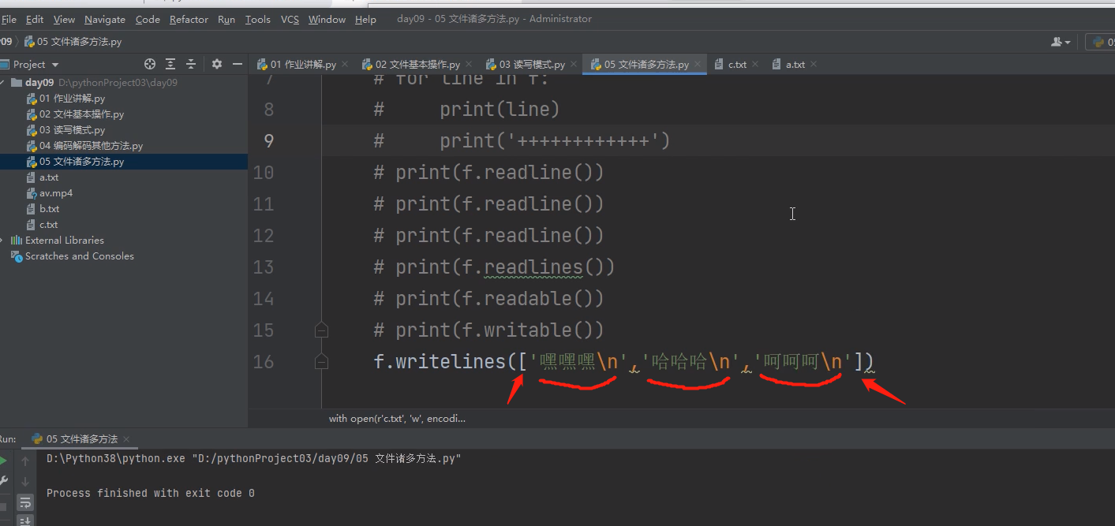1115x526 pixels.
Task: Click Down the stack trace arrow
Action: [25, 481]
